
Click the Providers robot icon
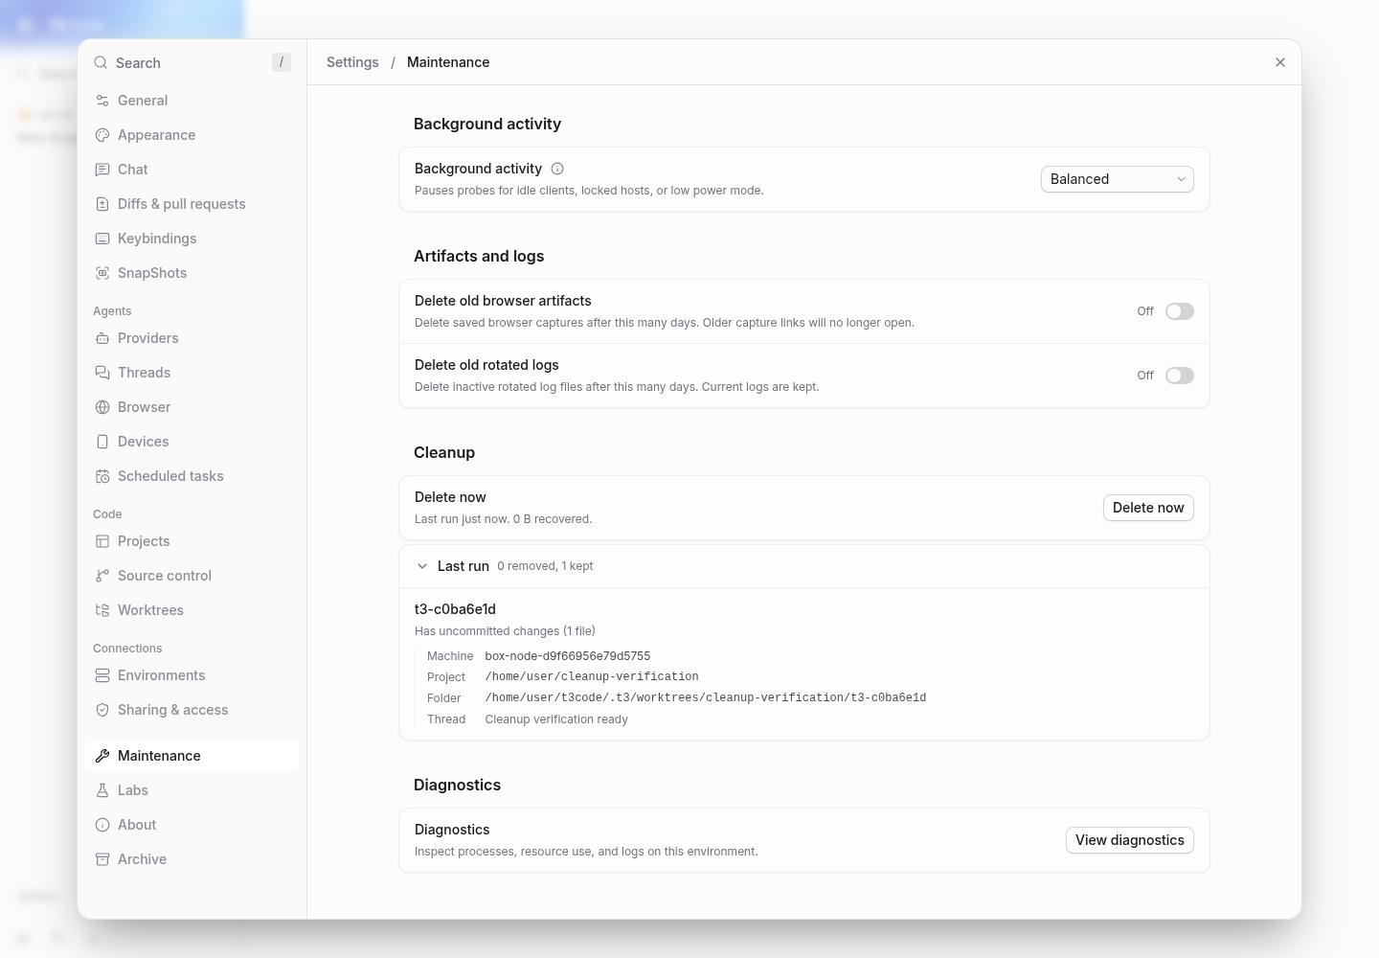click(102, 338)
